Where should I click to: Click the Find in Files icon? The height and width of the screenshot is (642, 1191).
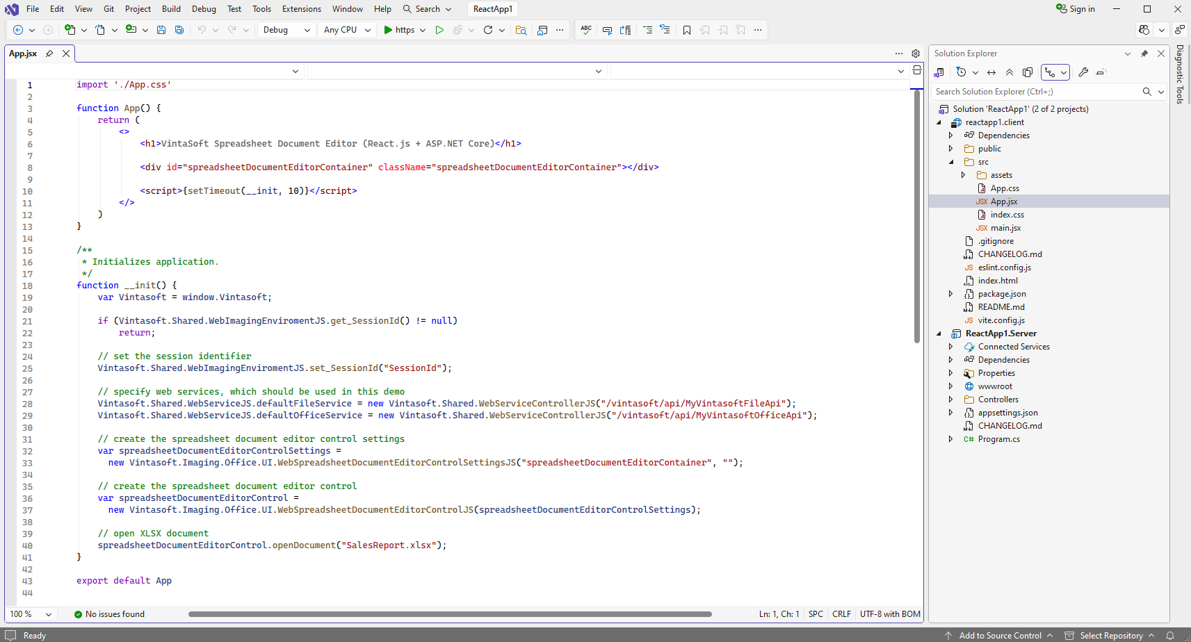521,30
